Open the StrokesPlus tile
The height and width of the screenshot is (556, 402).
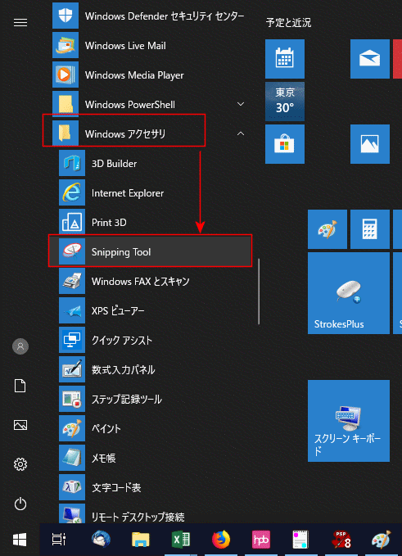pyautogui.click(x=349, y=293)
